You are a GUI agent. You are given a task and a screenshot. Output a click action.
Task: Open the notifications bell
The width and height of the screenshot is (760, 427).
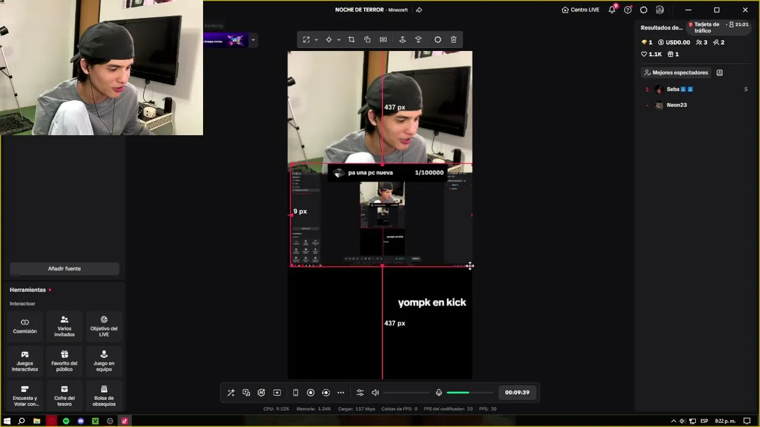(612, 10)
